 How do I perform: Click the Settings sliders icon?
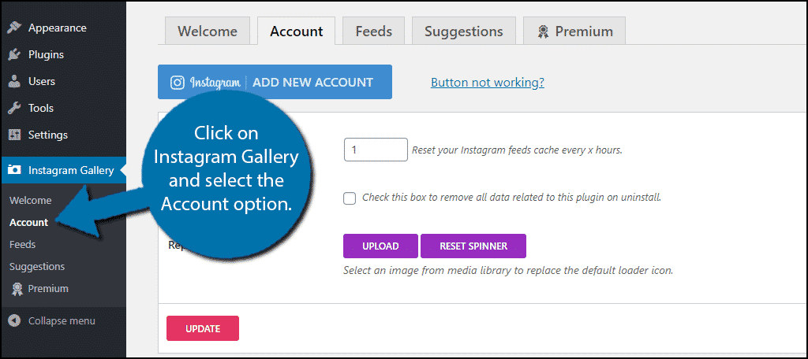click(x=14, y=135)
